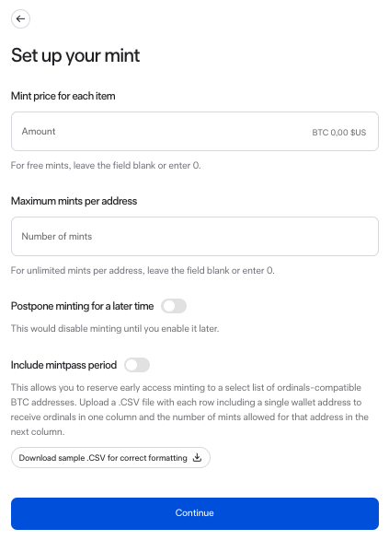389x552 pixels.
Task: Click the Amount placeholder text
Action: (x=39, y=131)
